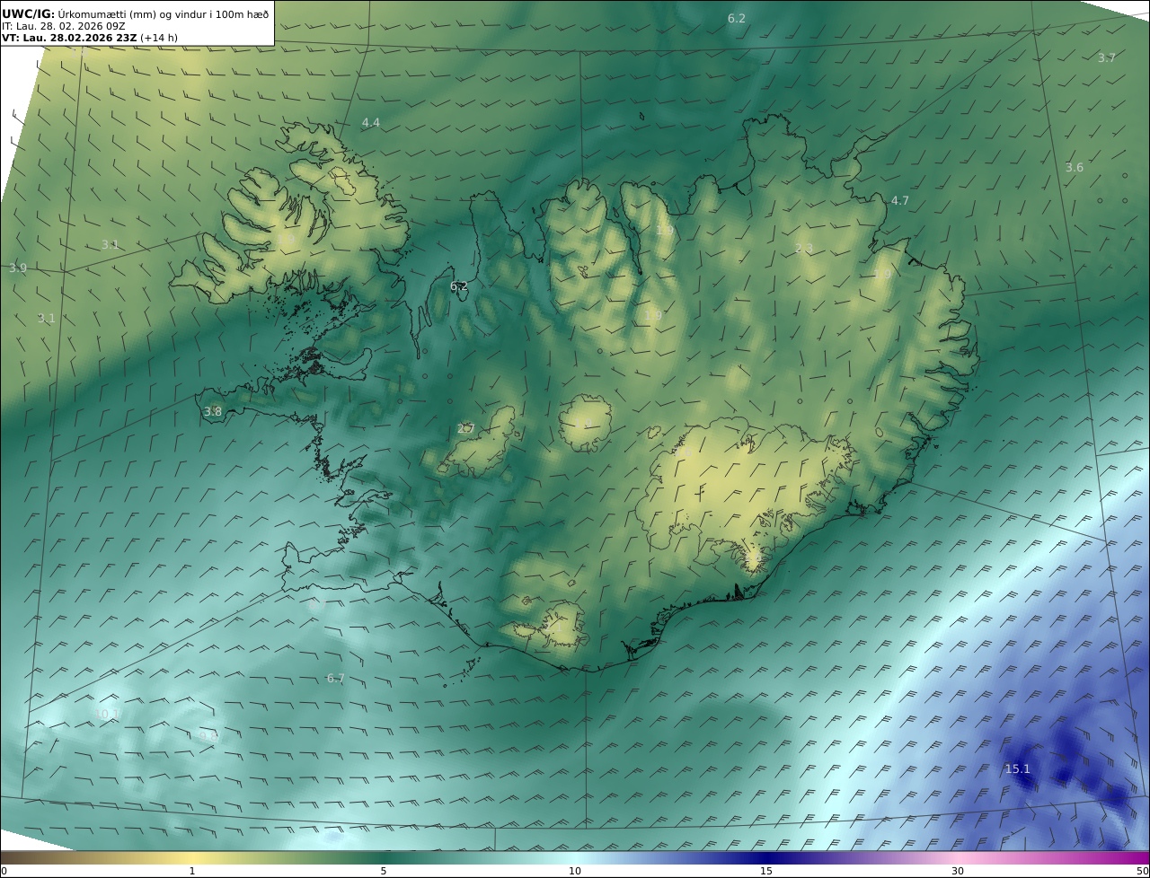Image resolution: width=1150 pixels, height=878 pixels.
Task: Click the valid time line "VT: Lau. 28.02.2026 23Z"
Action: (69, 39)
